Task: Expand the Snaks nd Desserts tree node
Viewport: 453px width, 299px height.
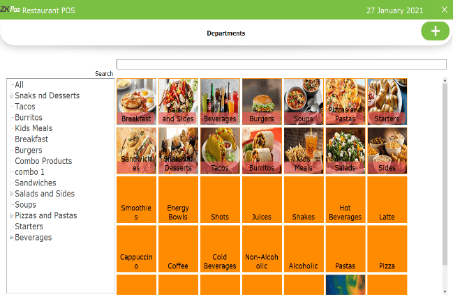Action: (x=11, y=95)
